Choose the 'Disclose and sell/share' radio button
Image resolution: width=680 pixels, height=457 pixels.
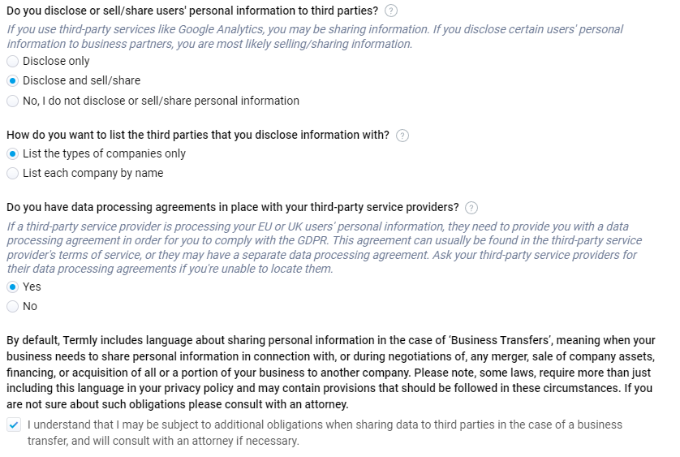(x=12, y=81)
